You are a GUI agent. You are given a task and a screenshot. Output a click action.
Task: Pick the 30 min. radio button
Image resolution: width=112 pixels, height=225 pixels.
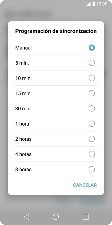[x=92, y=108]
